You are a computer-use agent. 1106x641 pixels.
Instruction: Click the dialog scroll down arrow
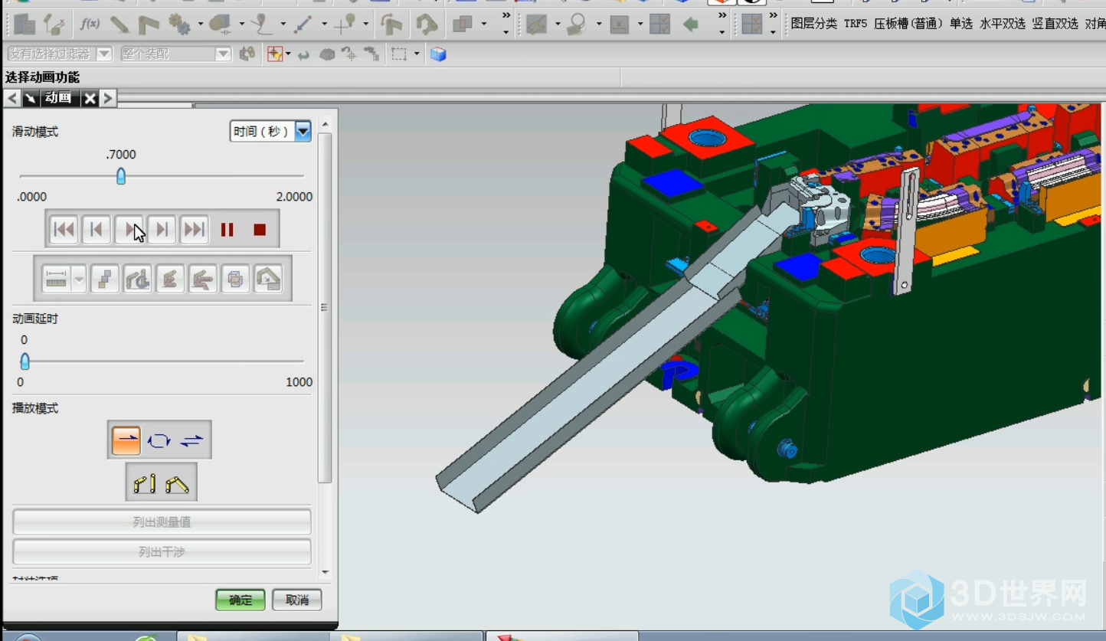[x=325, y=572]
